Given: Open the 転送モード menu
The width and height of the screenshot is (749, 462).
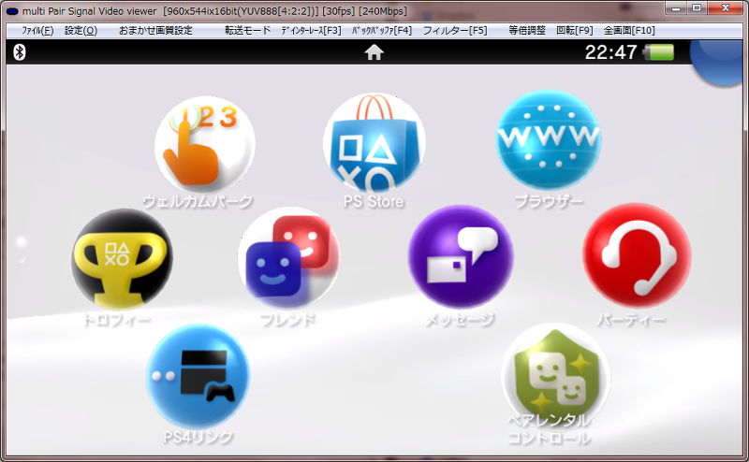Looking at the screenshot, I should pyautogui.click(x=247, y=31).
